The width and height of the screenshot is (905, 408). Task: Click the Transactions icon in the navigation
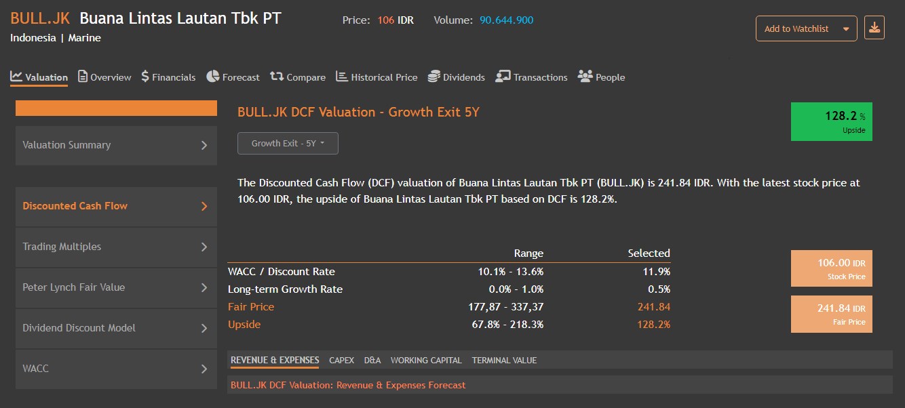coord(502,77)
